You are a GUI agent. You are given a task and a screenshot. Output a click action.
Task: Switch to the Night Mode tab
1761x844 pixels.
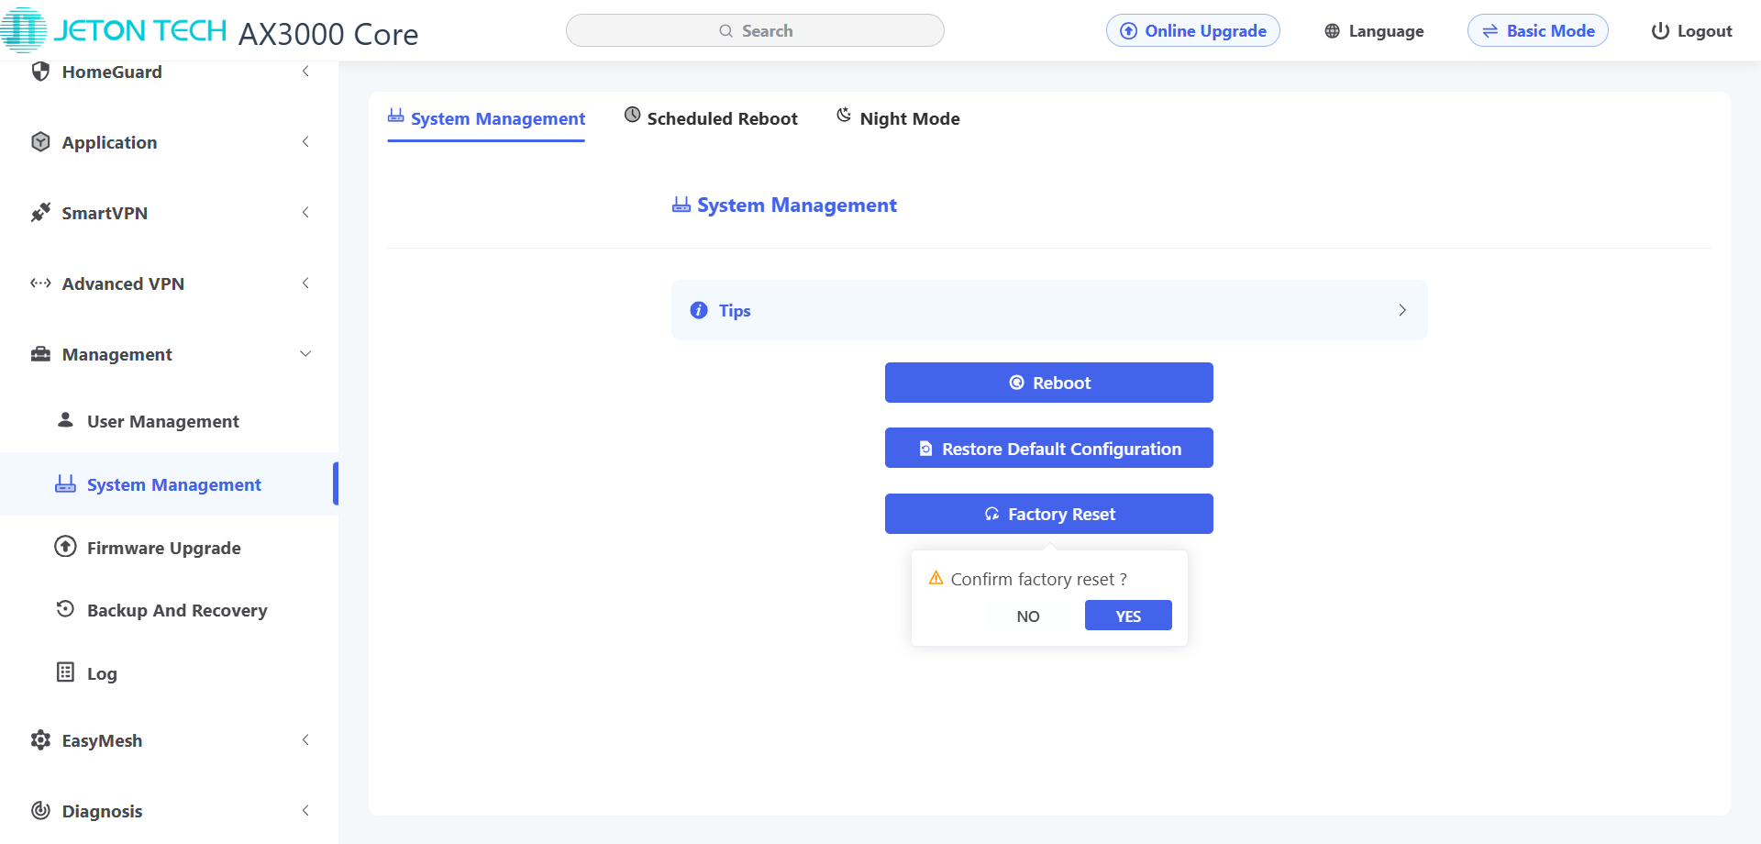pos(898,118)
